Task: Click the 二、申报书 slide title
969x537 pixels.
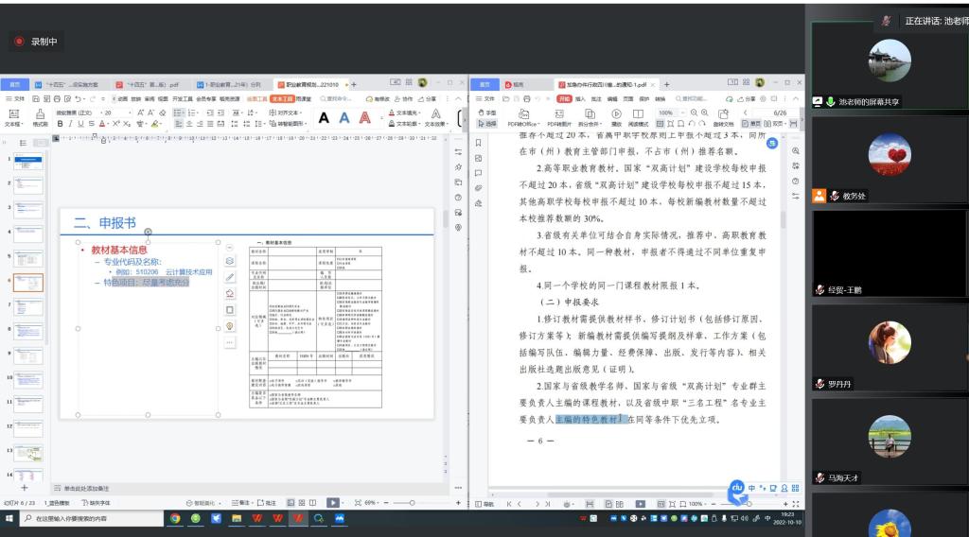Action: [104, 223]
